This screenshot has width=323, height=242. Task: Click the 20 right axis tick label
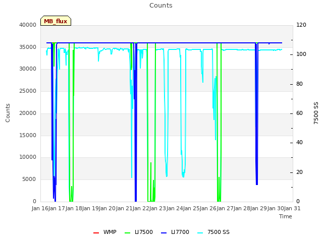coord(299,172)
